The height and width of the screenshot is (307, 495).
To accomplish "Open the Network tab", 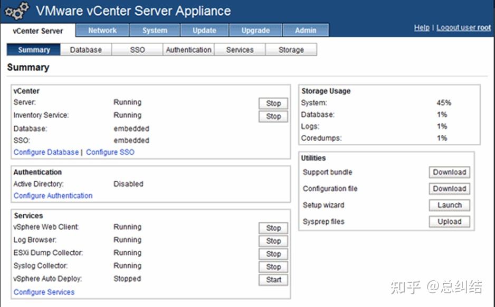I will 102,31.
